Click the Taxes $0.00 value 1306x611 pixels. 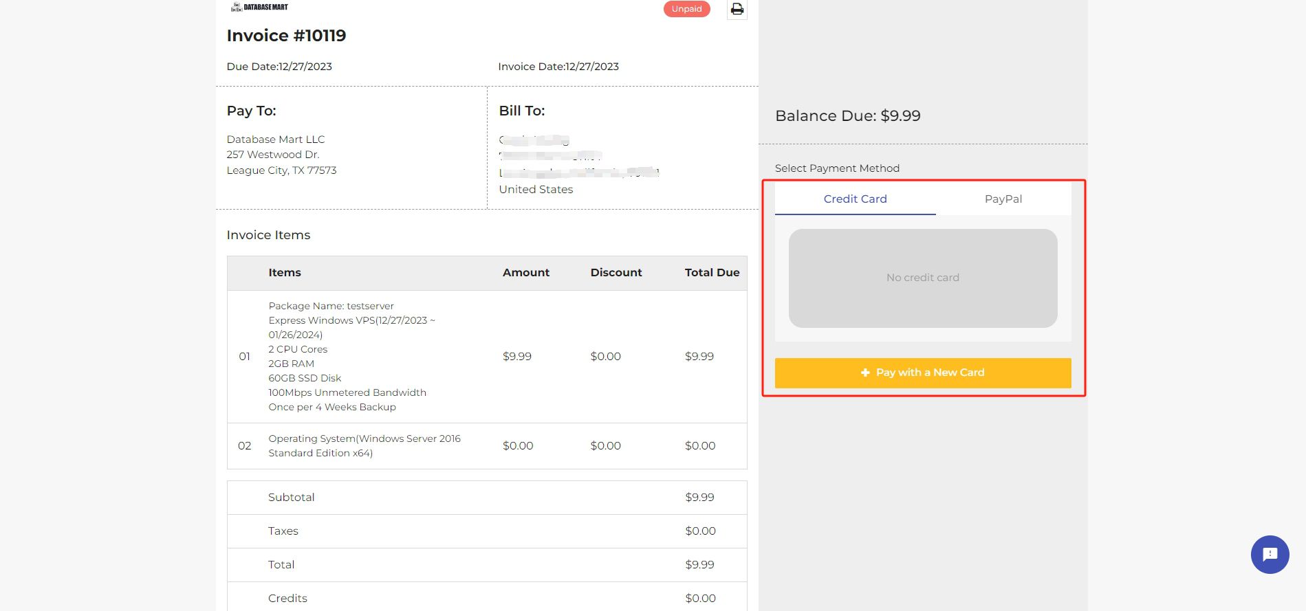(x=700, y=531)
